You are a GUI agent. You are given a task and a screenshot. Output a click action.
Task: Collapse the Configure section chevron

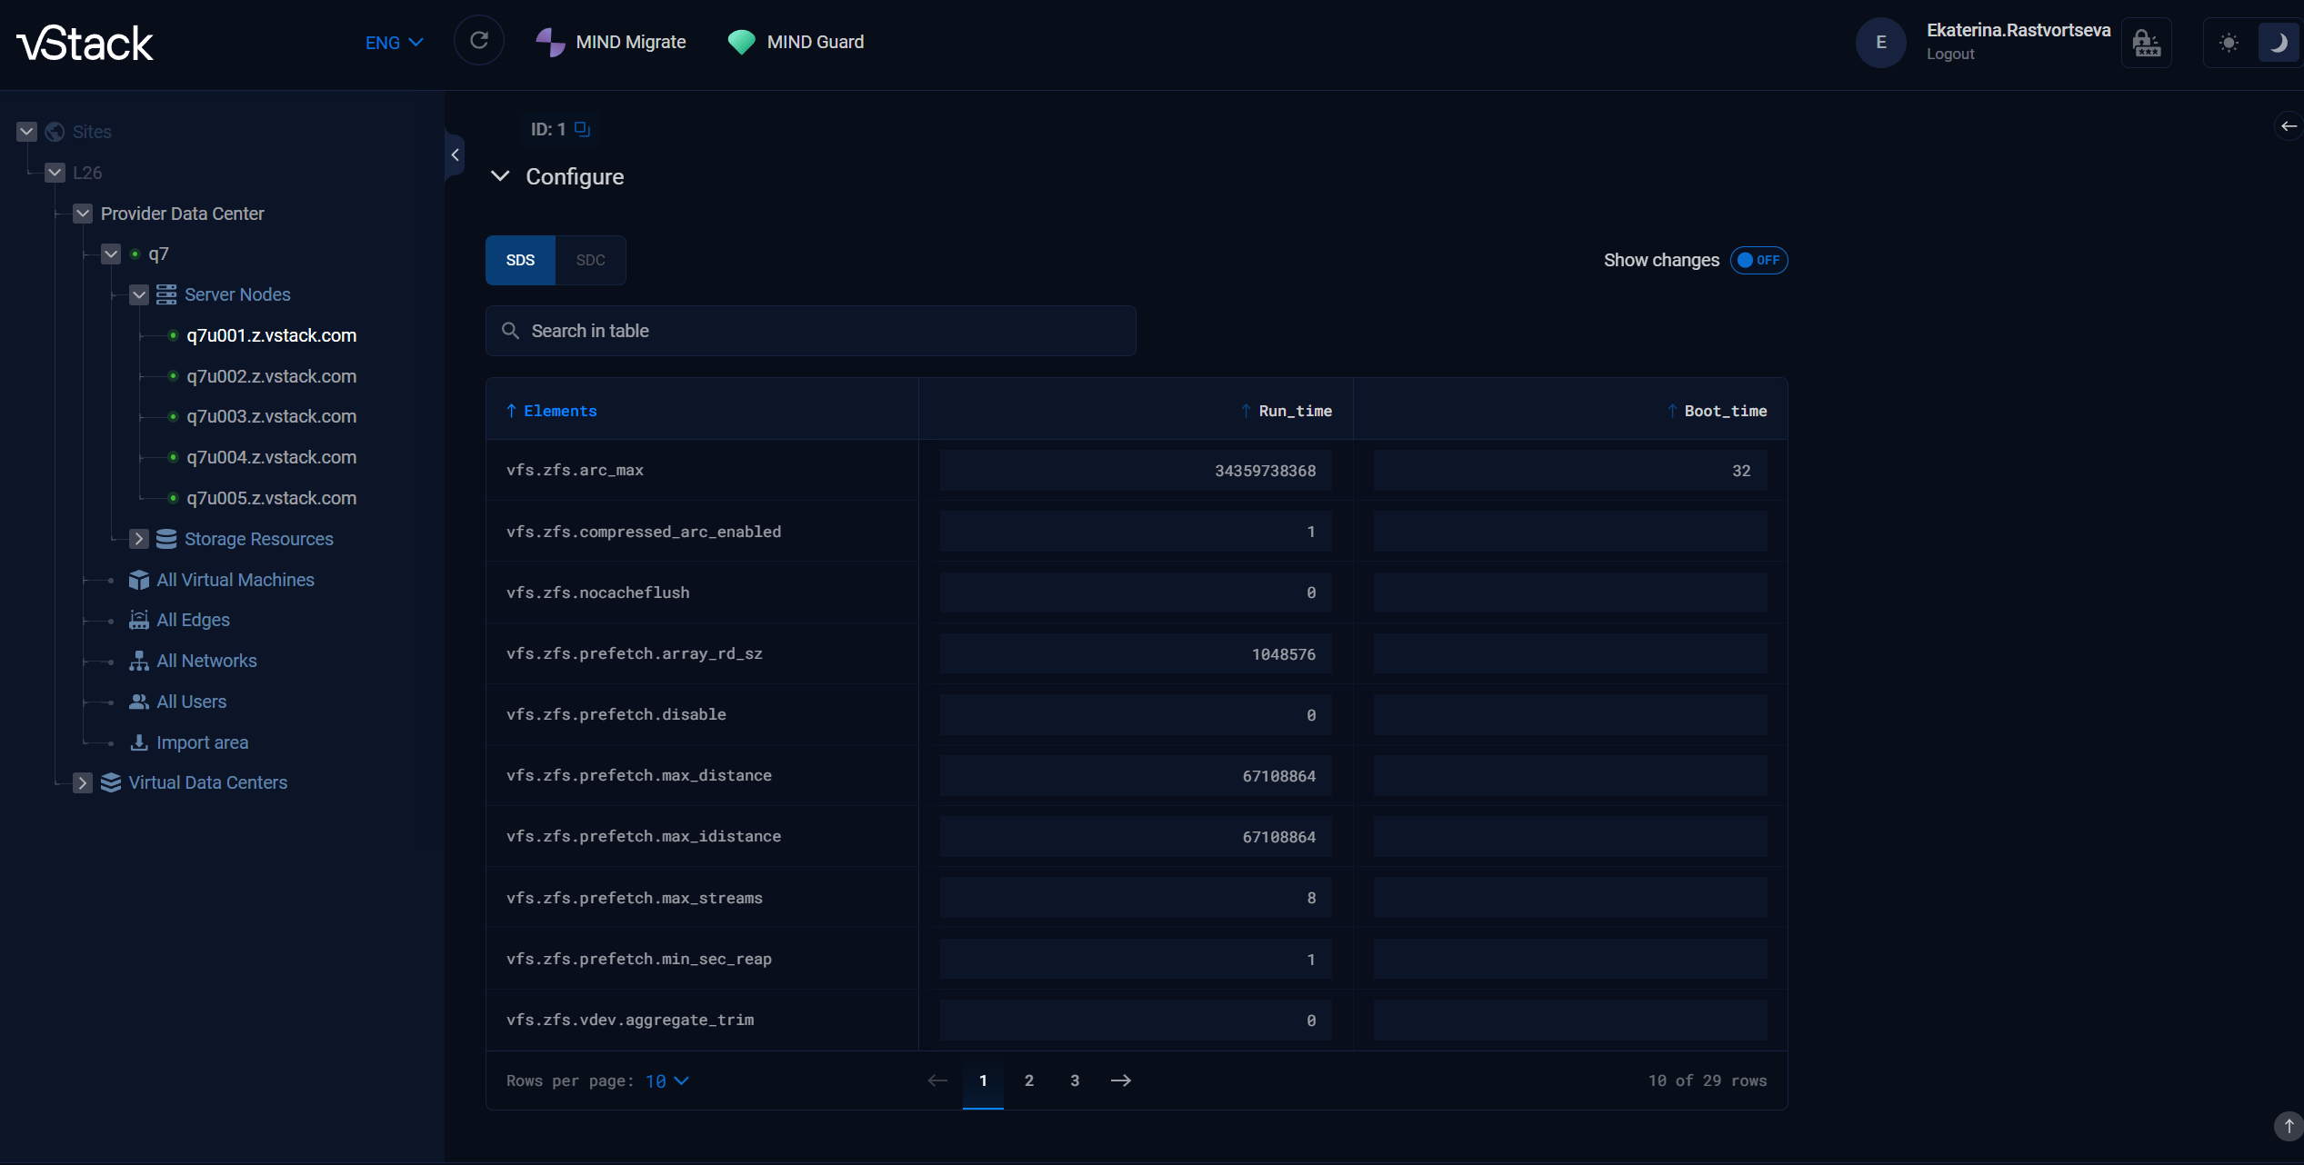(x=500, y=176)
